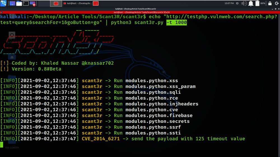The width and height of the screenshot is (280, 157).
Task: Click the "modules.python.sqli" log line
Action: click(90, 92)
